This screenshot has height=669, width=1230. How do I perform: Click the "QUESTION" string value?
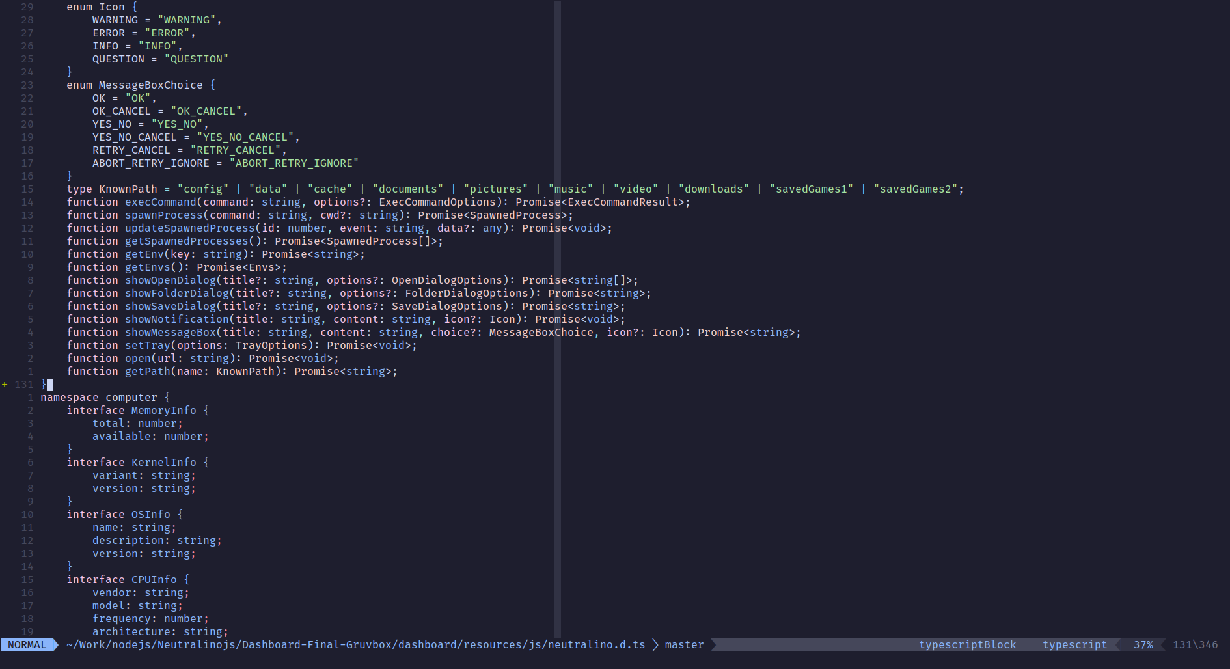tap(196, 59)
